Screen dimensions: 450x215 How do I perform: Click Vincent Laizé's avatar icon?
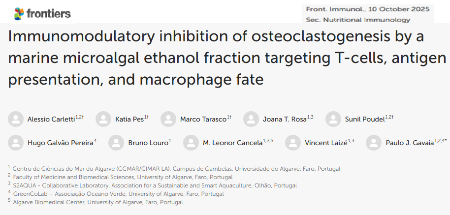tap(293, 143)
